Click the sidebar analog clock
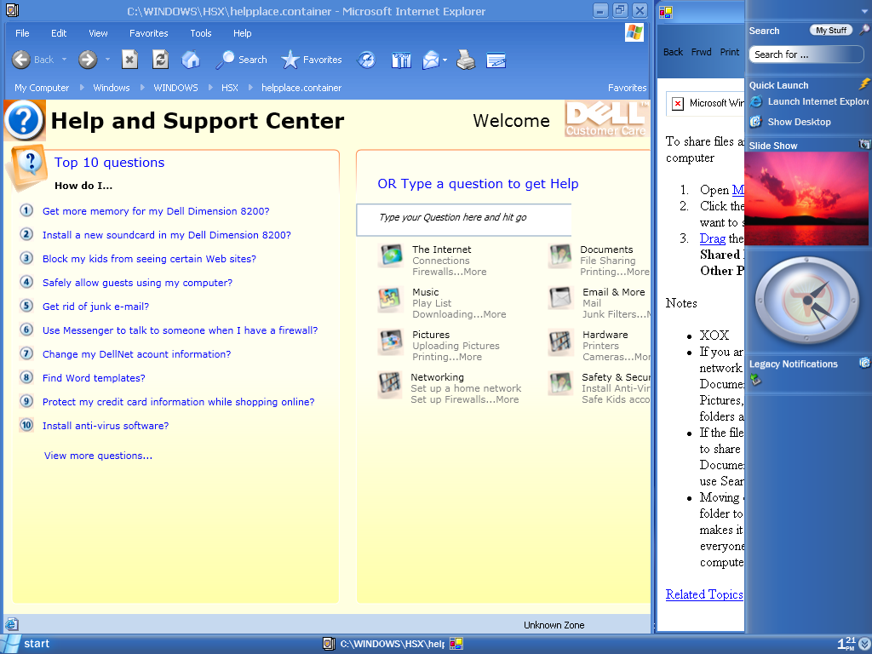 click(x=806, y=301)
